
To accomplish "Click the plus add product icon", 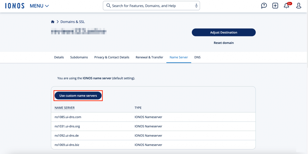I will 275,6.
